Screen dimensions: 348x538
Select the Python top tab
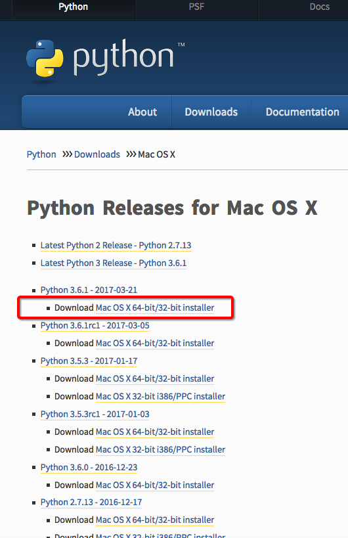pyautogui.click(x=74, y=7)
